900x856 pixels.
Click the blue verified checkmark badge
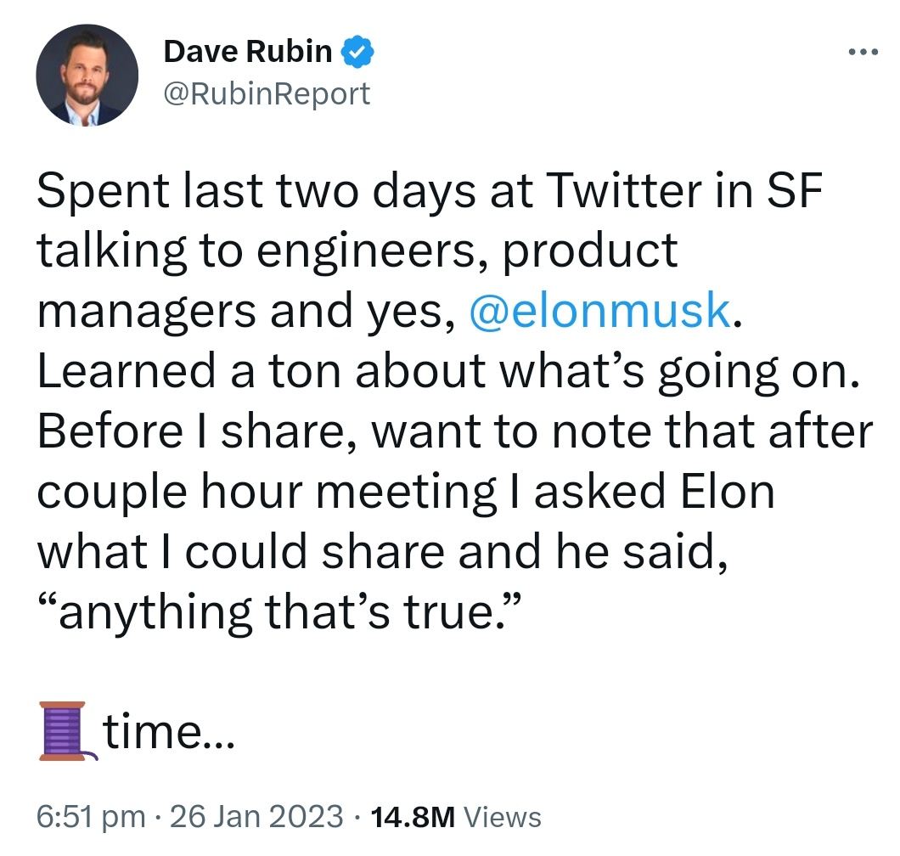pos(357,53)
